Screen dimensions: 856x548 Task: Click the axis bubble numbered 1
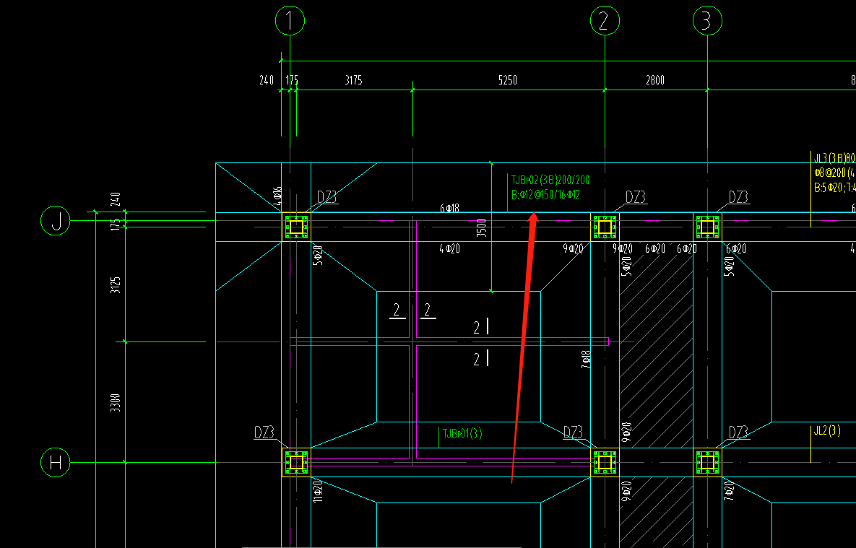(x=290, y=21)
